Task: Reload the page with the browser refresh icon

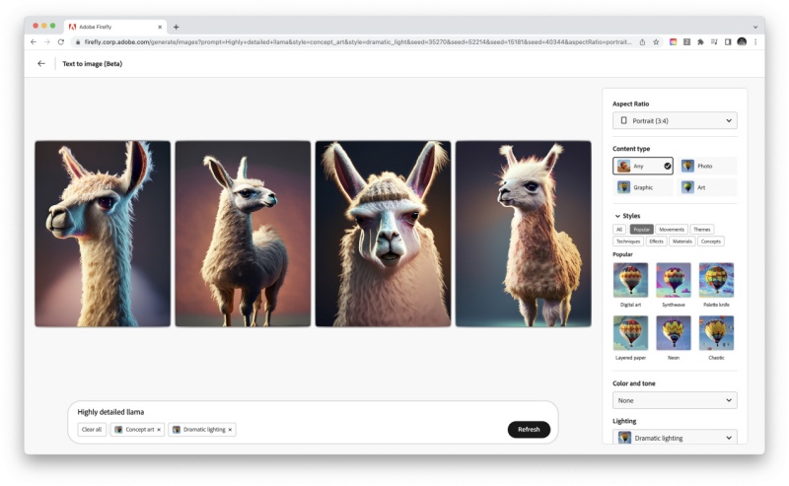Action: [61, 42]
